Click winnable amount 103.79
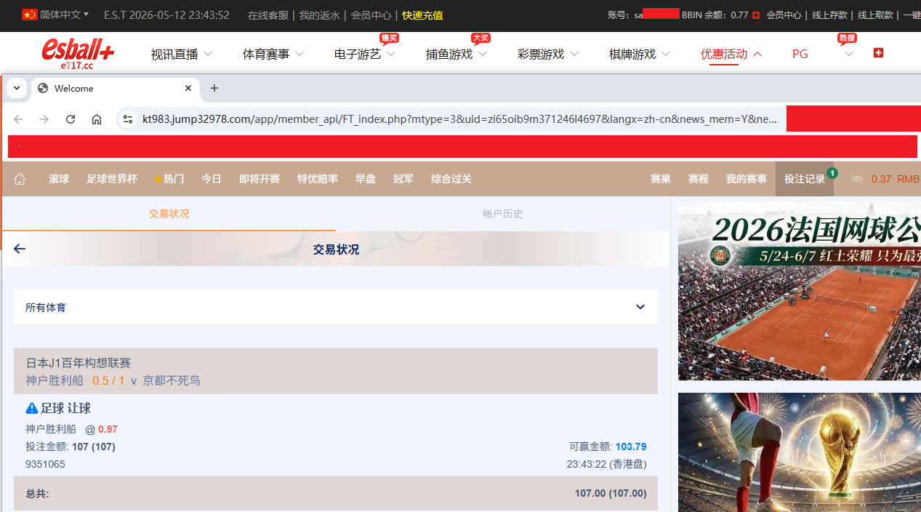 pyautogui.click(x=631, y=447)
